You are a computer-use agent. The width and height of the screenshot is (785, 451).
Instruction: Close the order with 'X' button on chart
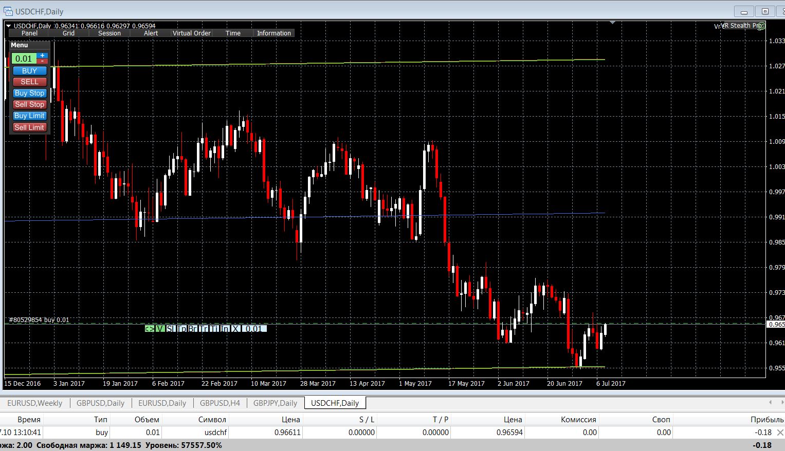(x=235, y=329)
